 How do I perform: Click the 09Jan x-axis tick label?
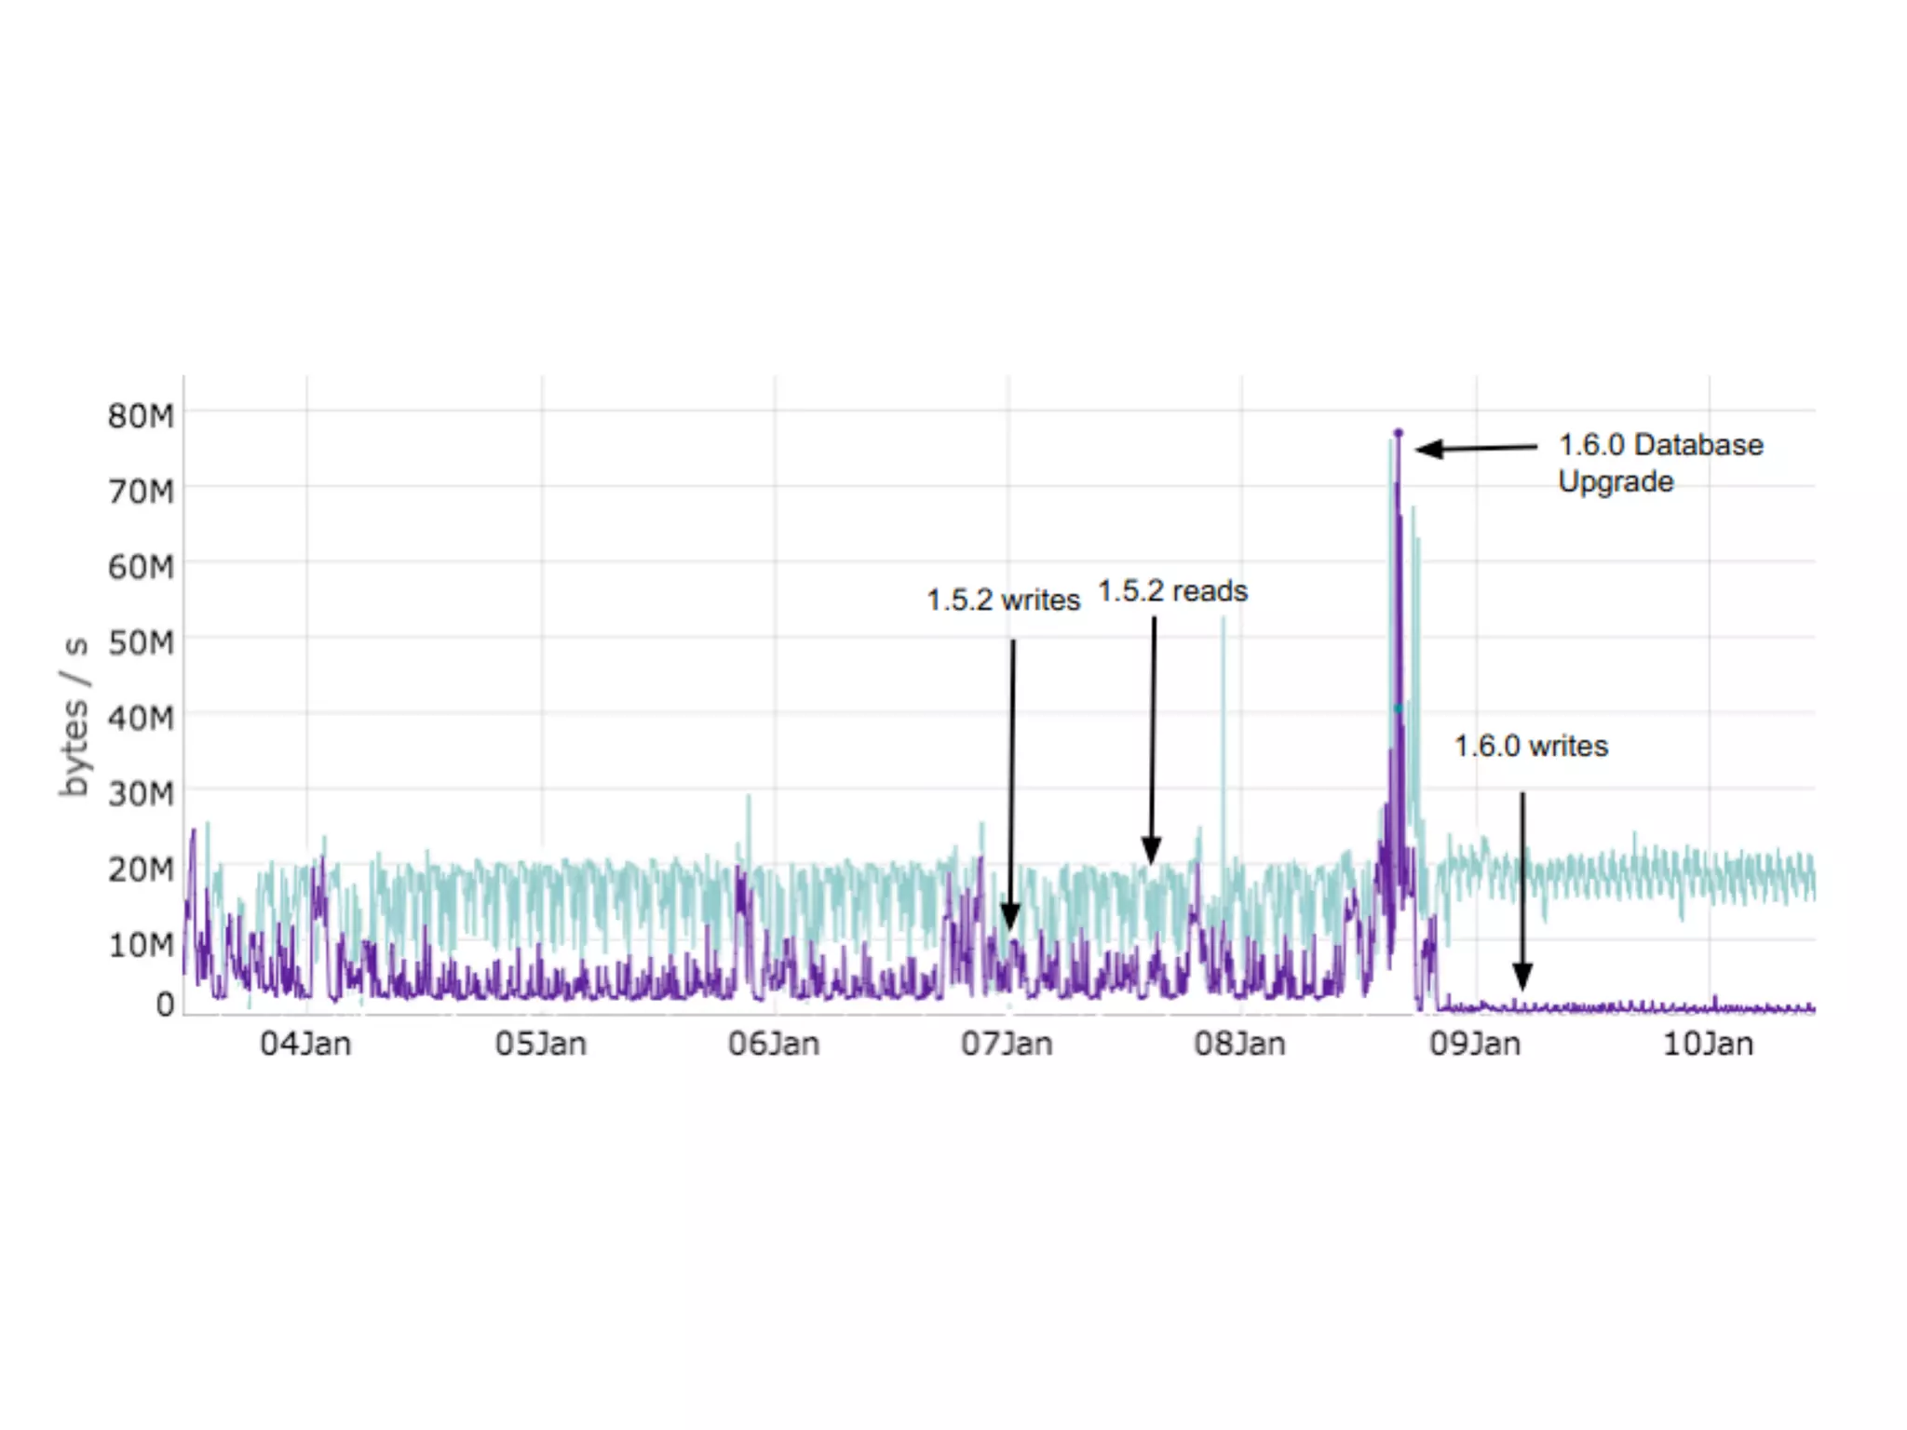[x=1475, y=1044]
